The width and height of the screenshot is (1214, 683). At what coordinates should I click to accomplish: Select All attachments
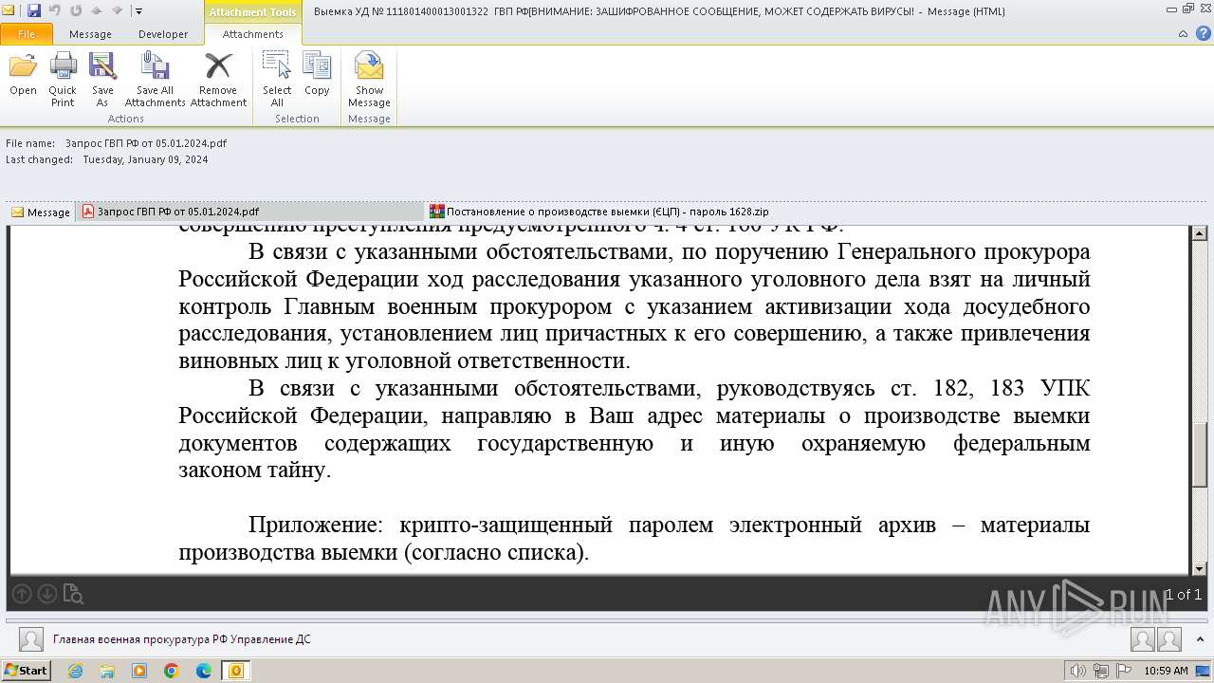277,79
